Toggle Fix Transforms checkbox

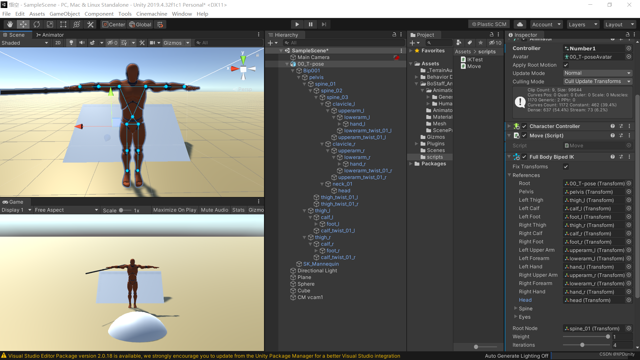point(566,167)
